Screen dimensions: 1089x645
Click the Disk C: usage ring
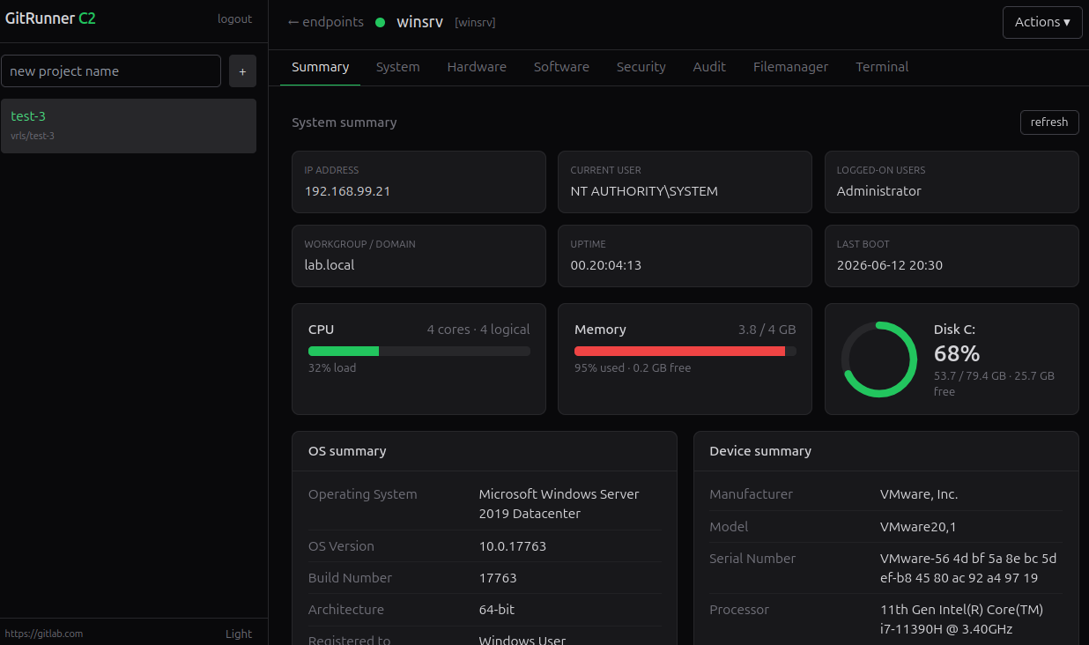pos(879,360)
